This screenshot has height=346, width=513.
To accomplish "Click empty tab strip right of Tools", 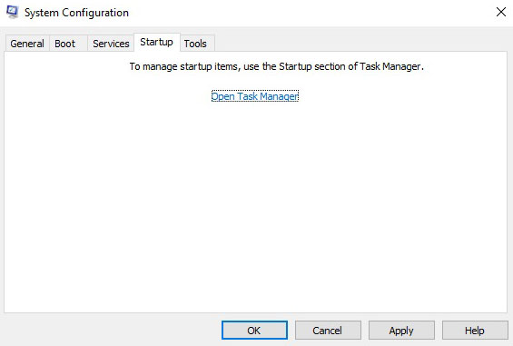I will (360, 41).
